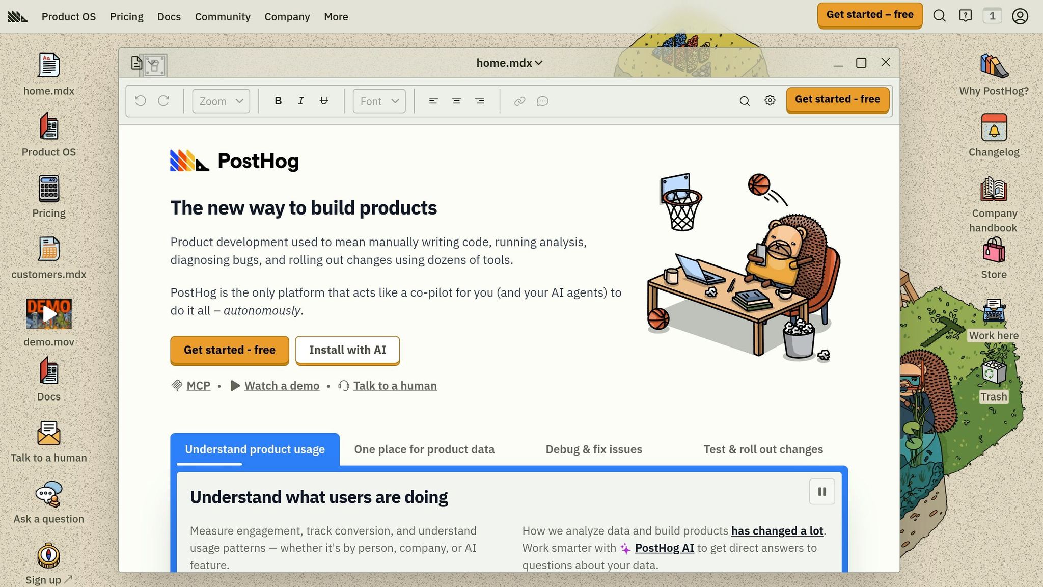Toggle strikethrough formatting in toolbar
The height and width of the screenshot is (587, 1043).
click(324, 101)
